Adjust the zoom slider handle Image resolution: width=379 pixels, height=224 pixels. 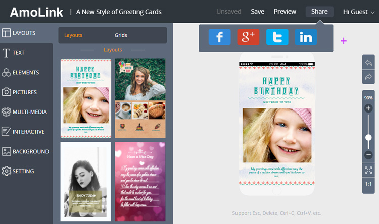coord(368,138)
